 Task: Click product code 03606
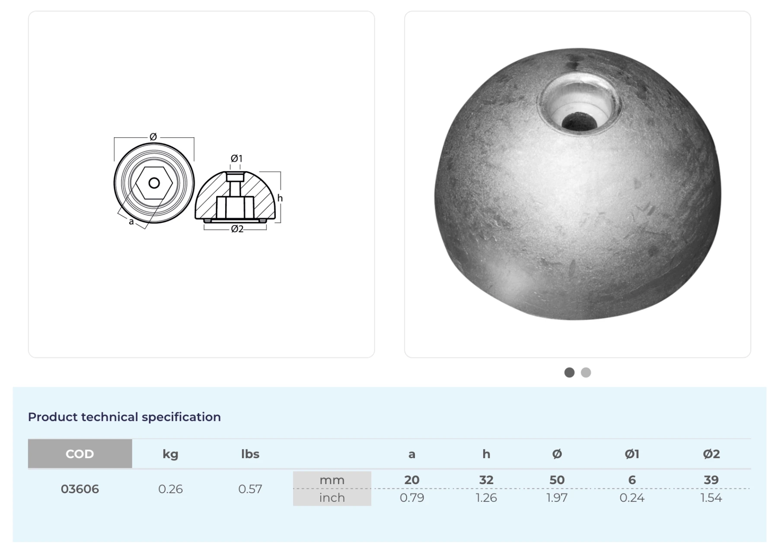coord(80,489)
